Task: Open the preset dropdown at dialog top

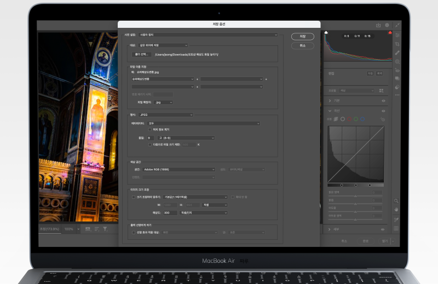Action: [208, 35]
